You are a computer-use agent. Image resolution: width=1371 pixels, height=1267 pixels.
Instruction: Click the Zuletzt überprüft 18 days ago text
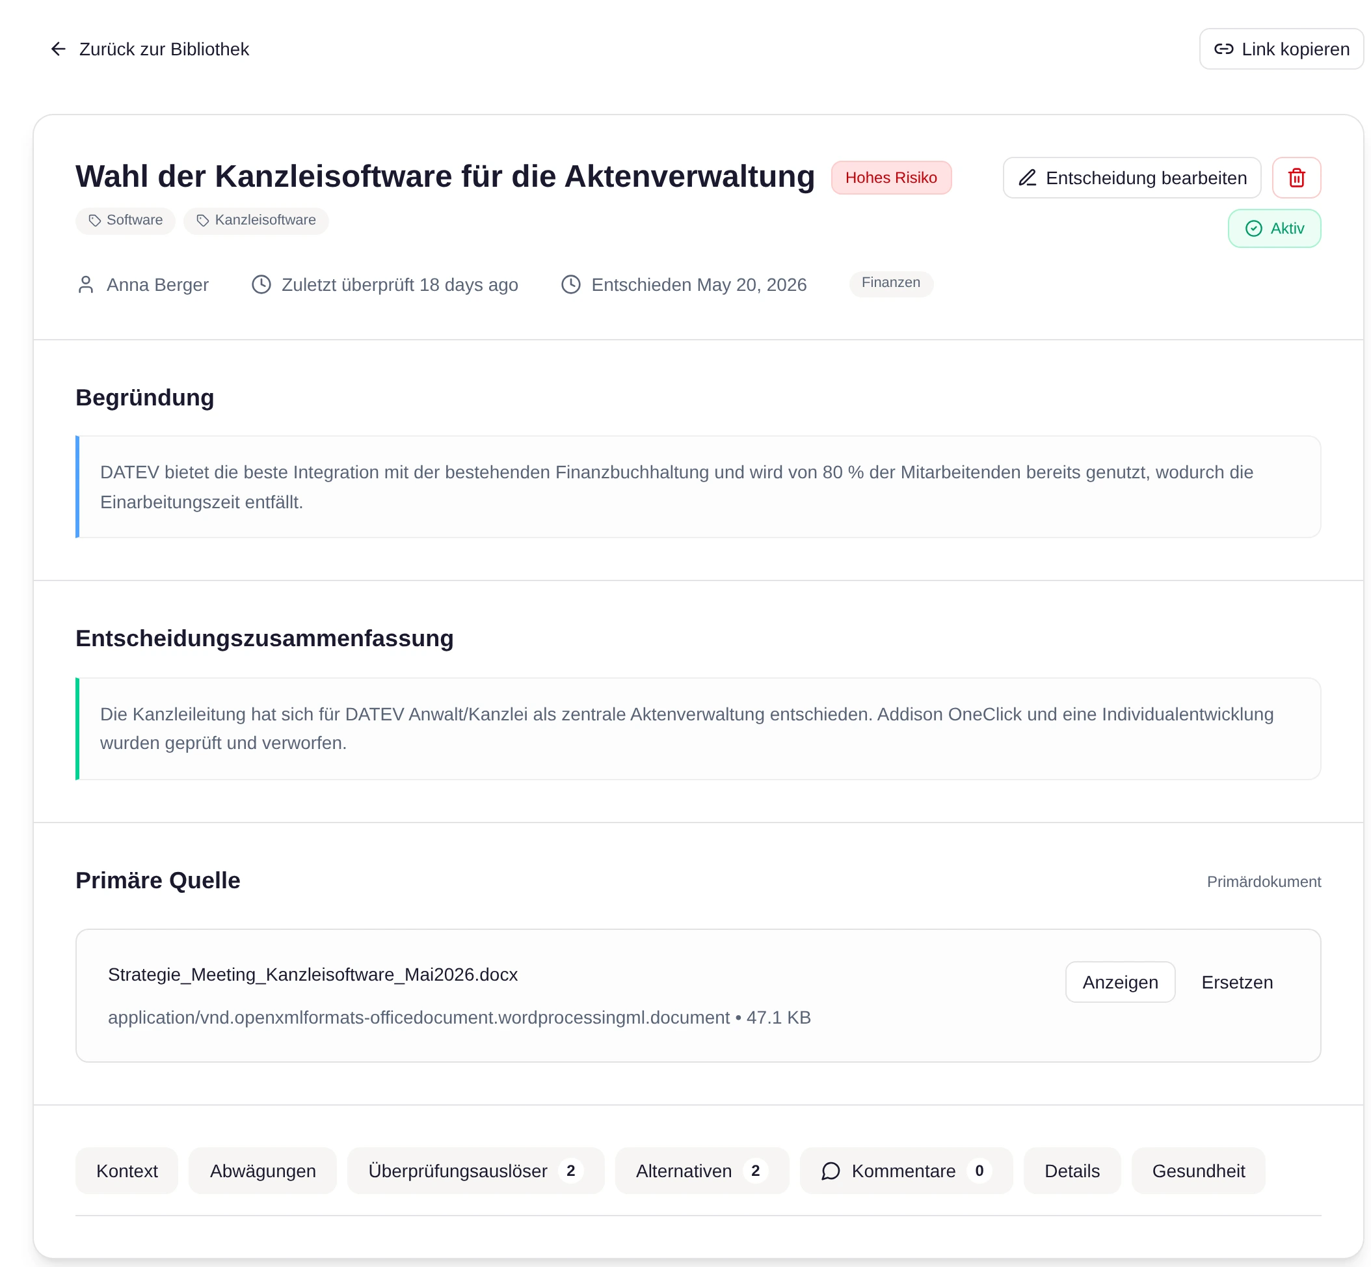[x=399, y=285]
